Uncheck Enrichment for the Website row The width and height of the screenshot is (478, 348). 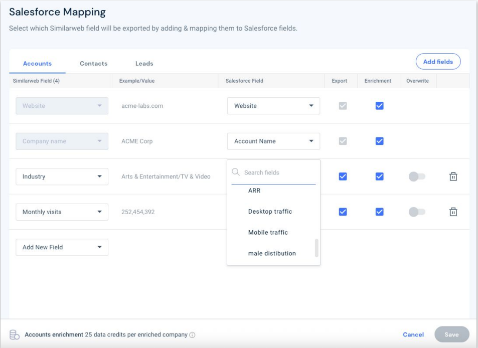[379, 106]
